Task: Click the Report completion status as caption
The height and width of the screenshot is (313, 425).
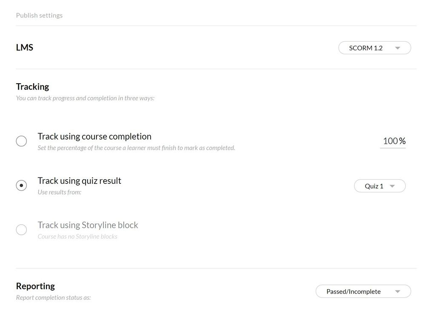Action: (x=54, y=297)
